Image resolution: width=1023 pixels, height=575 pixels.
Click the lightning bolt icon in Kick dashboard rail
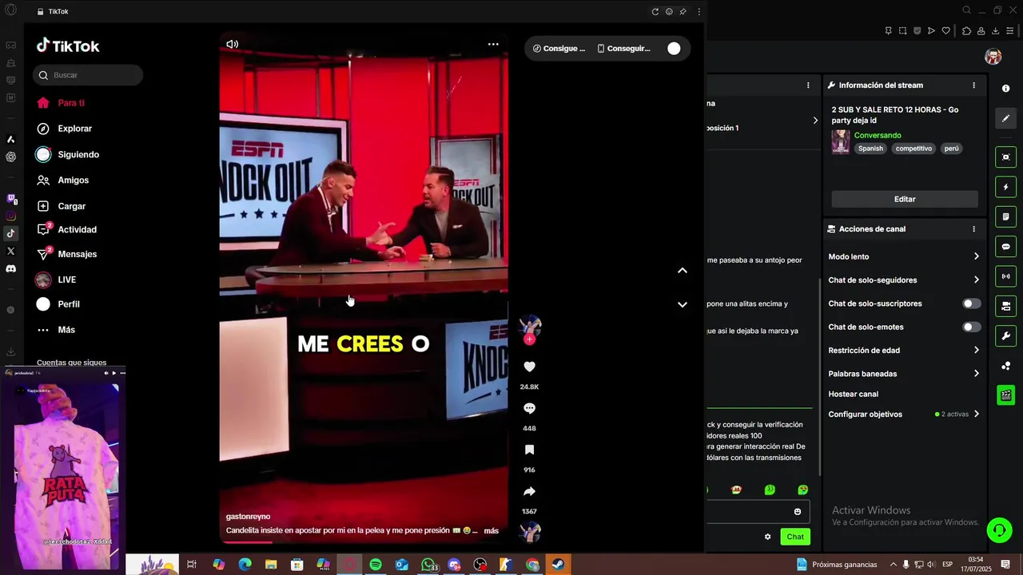click(1006, 187)
